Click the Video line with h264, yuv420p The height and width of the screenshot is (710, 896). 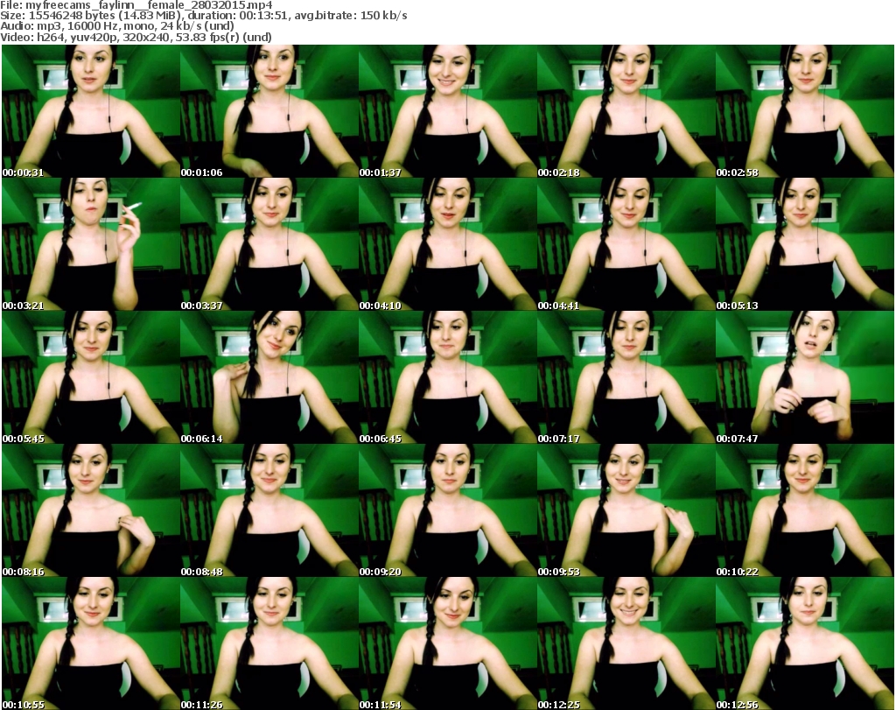pyautogui.click(x=136, y=37)
